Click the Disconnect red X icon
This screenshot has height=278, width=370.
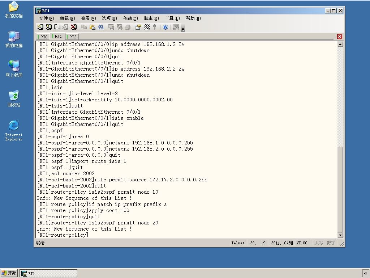click(x=74, y=27)
